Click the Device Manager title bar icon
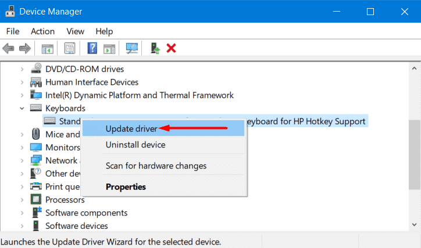 click(10, 11)
